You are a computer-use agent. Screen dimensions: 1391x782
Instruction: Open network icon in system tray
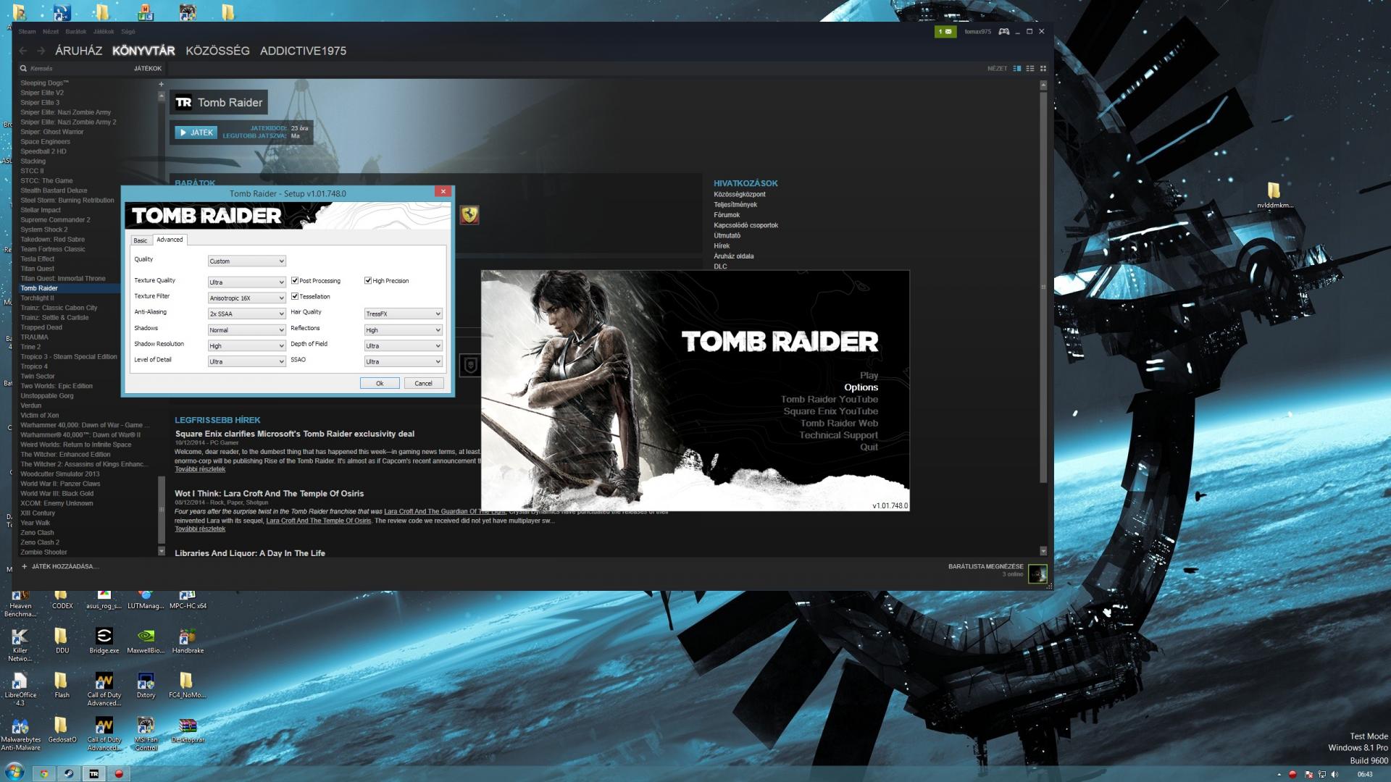coord(1322,774)
